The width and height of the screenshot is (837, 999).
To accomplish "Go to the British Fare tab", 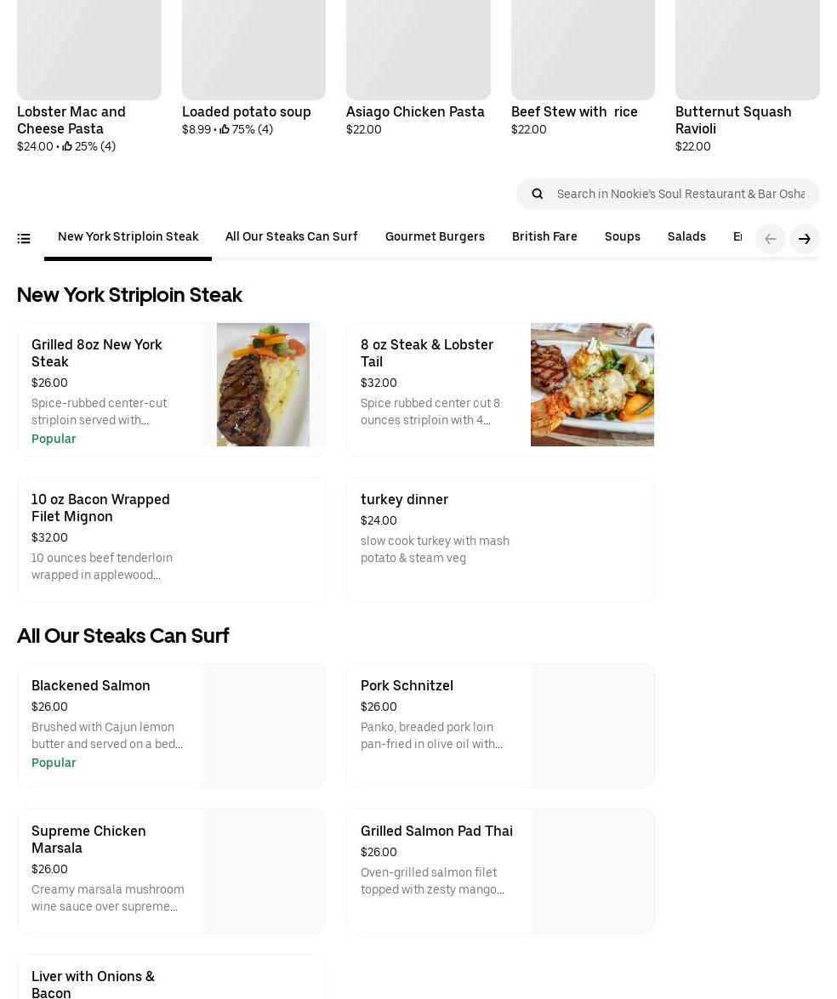I will (x=544, y=236).
